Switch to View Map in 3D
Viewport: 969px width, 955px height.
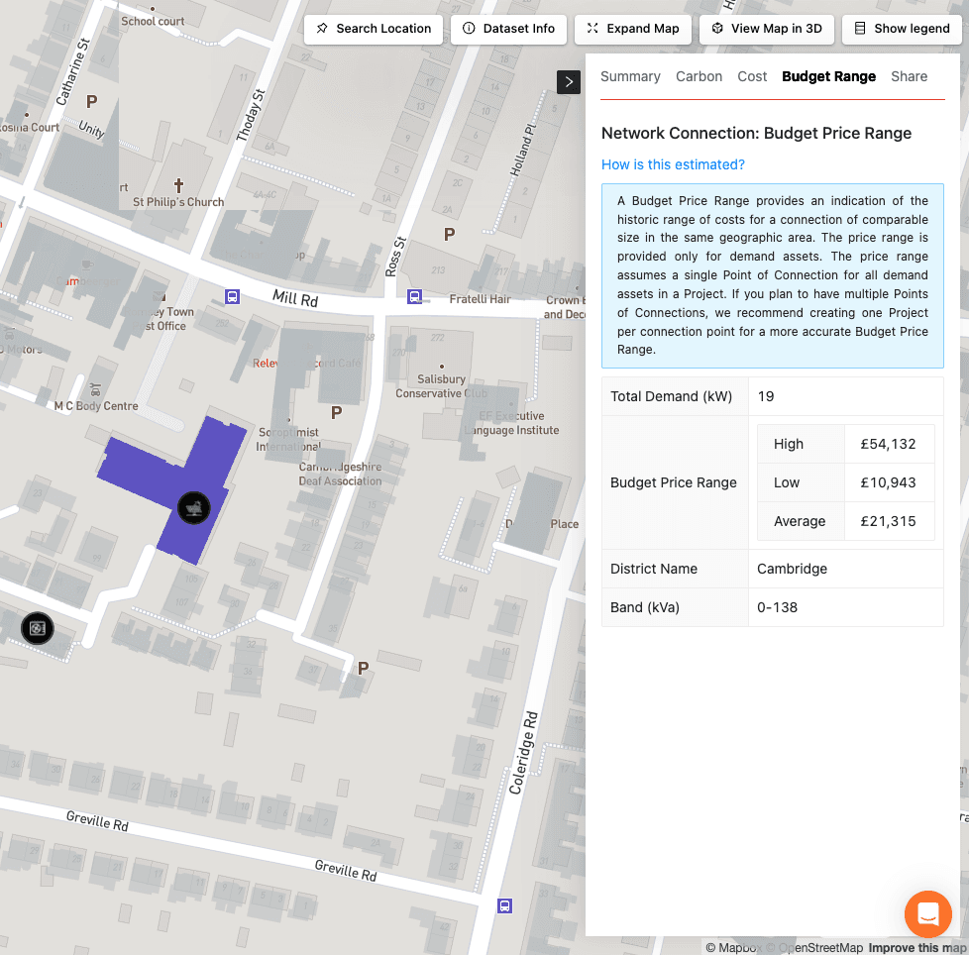(767, 29)
